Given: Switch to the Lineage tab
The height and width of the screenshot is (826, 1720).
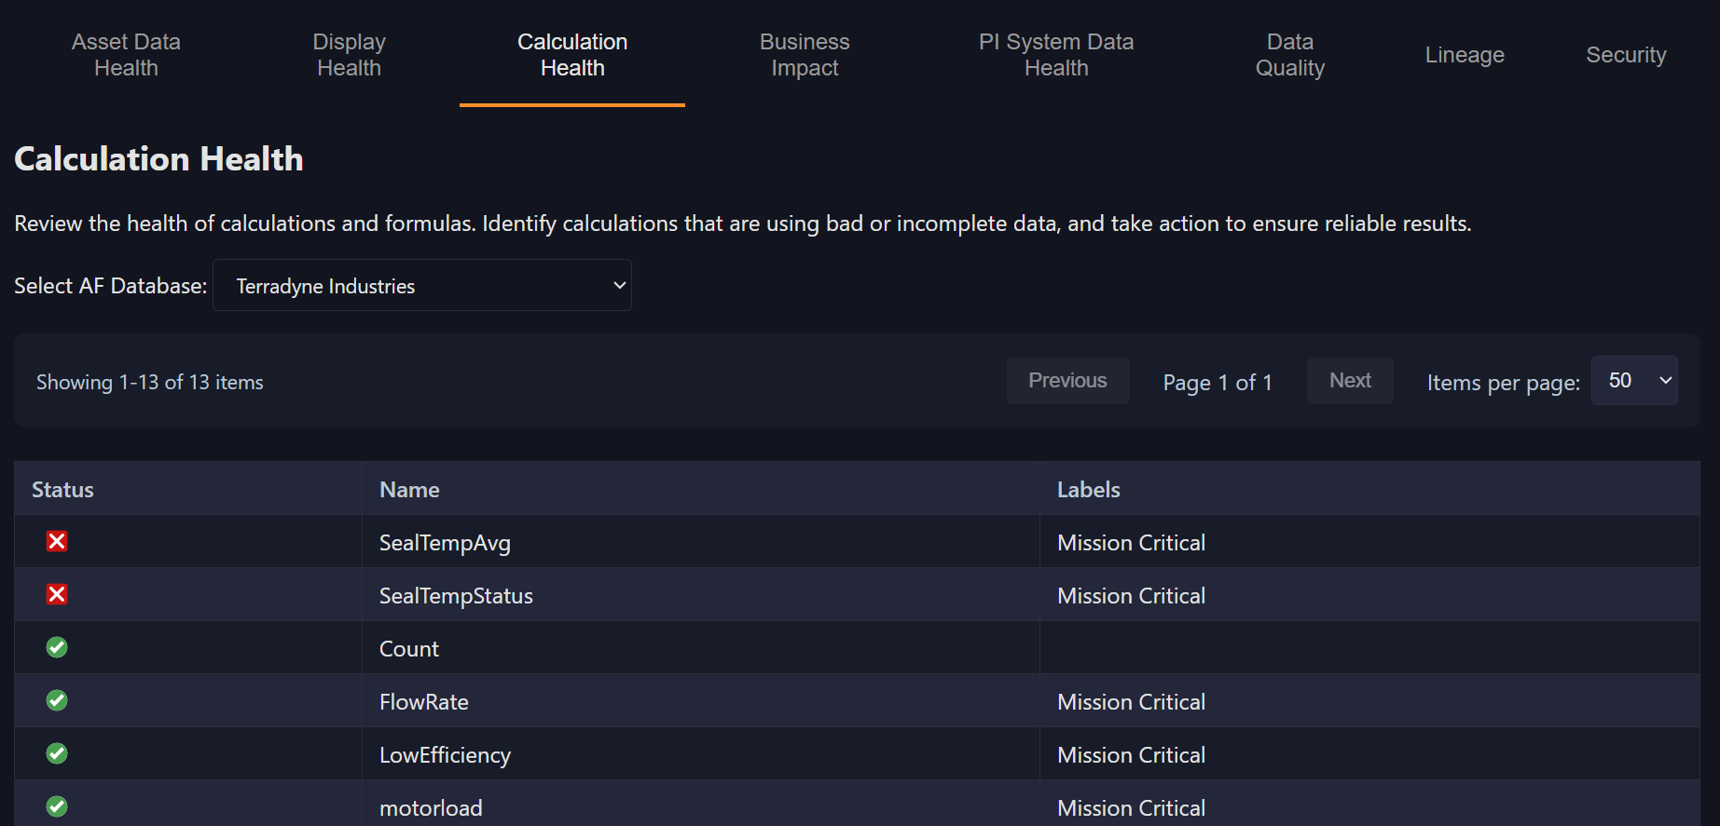Looking at the screenshot, I should (1464, 55).
